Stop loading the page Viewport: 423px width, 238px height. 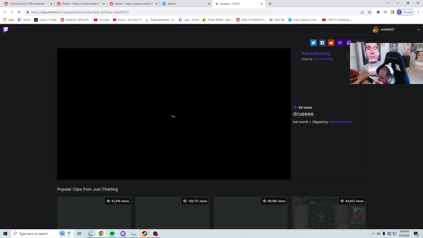pos(19,12)
